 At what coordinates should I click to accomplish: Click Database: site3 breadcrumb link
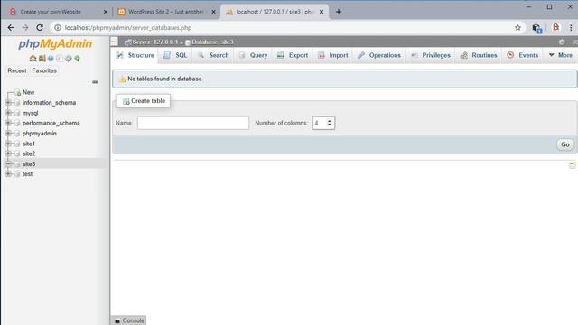tap(212, 42)
